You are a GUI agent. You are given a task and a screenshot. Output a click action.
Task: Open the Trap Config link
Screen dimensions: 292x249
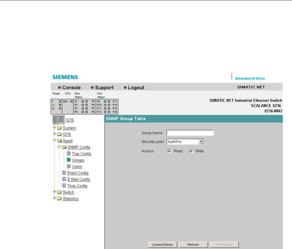[82, 154]
